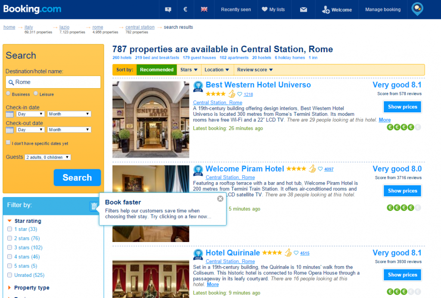The image size is (441, 298).
Task: Click the thumbs-up icon for Welcome Piram Hotel
Action: pyautogui.click(x=312, y=169)
